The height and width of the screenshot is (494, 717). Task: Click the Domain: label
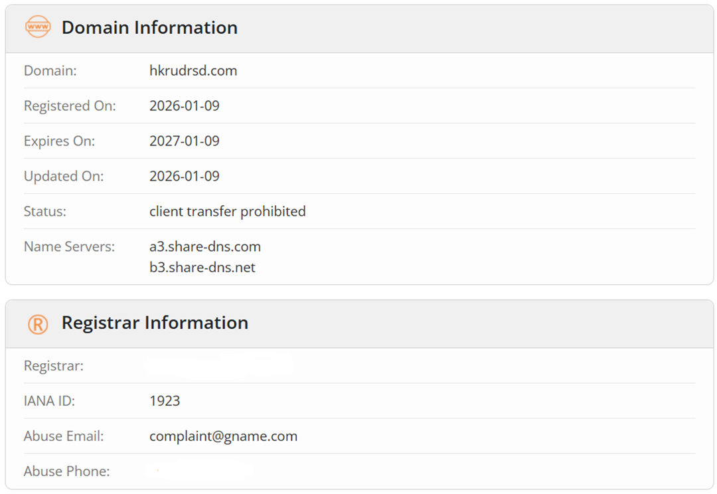[x=50, y=70]
